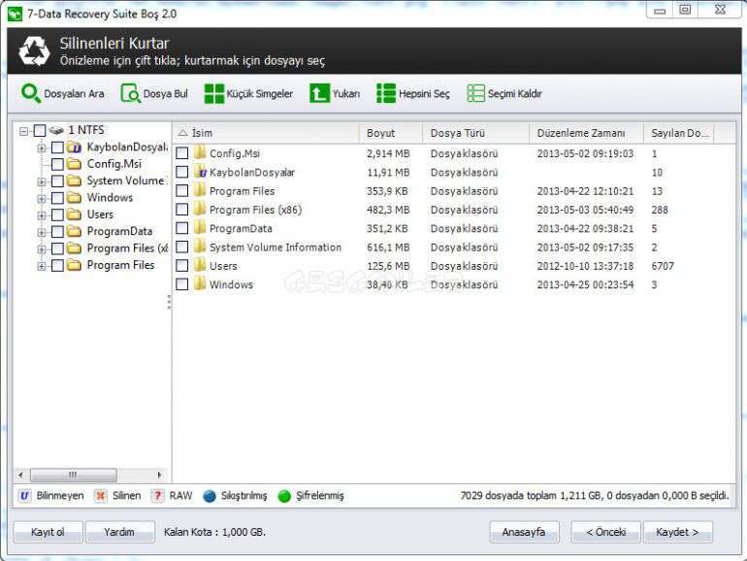Expand Windows node in the tree
The width and height of the screenshot is (747, 561).
42,199
